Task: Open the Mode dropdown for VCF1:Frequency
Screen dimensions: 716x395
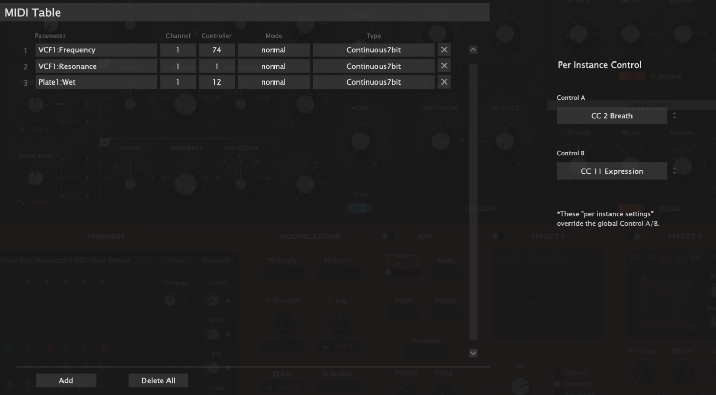Action: pos(273,50)
